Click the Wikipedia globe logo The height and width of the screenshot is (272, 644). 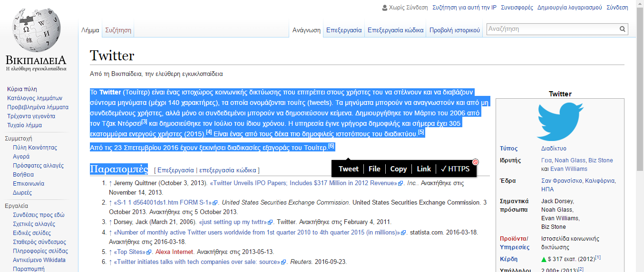(36, 30)
